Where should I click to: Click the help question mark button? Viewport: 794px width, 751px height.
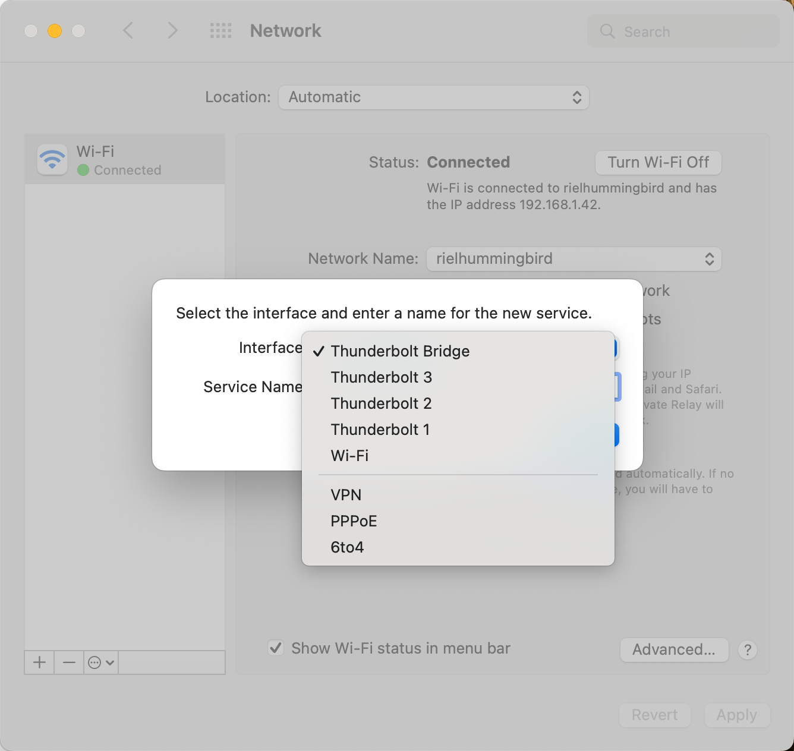click(x=748, y=649)
